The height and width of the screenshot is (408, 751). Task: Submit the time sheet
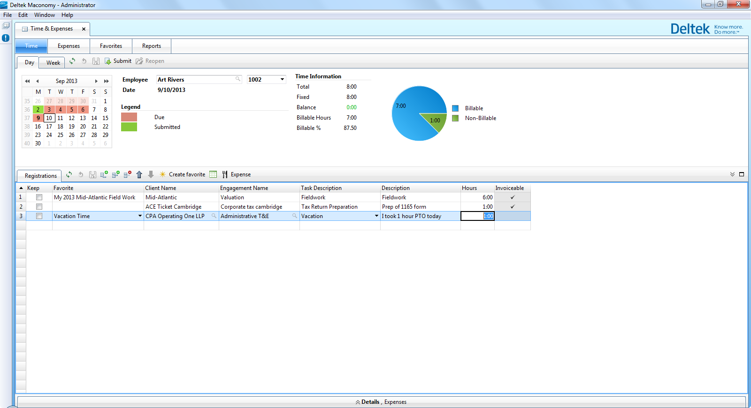[118, 61]
